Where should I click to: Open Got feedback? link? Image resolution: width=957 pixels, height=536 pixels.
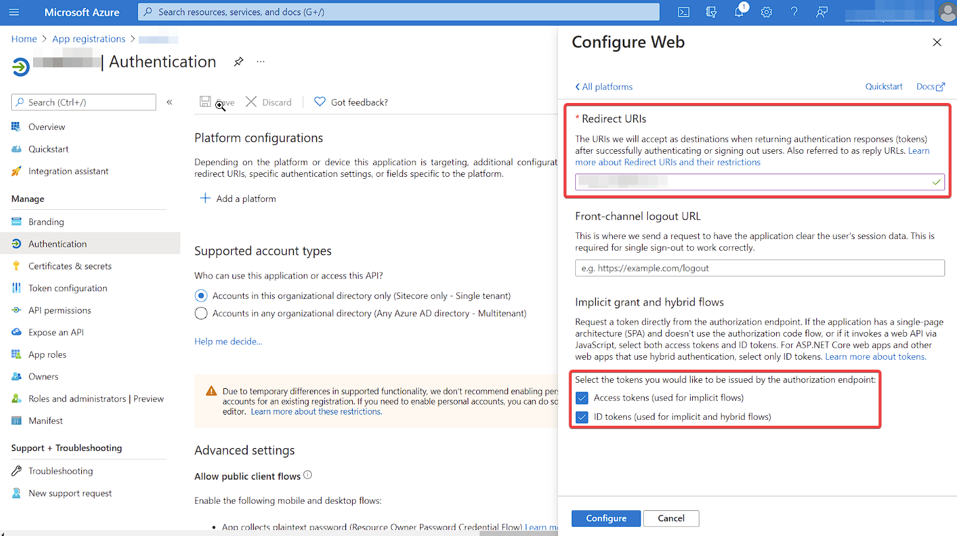[x=351, y=102]
